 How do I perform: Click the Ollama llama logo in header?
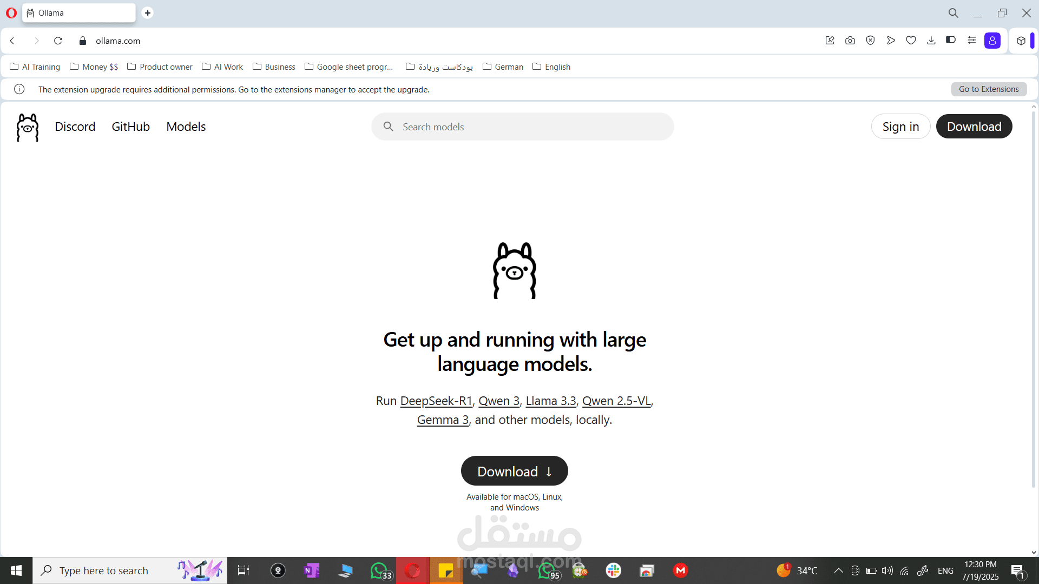[x=28, y=127]
